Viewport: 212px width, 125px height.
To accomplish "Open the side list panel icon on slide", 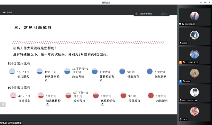I will point(3,104).
